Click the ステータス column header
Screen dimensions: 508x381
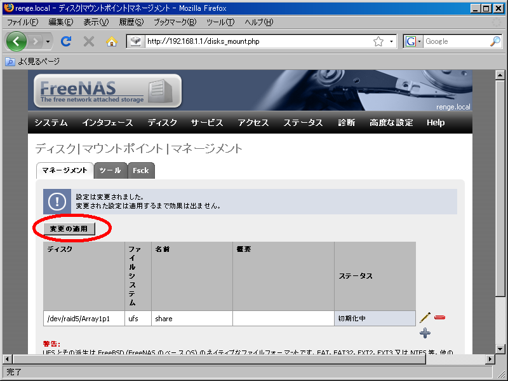tap(375, 276)
